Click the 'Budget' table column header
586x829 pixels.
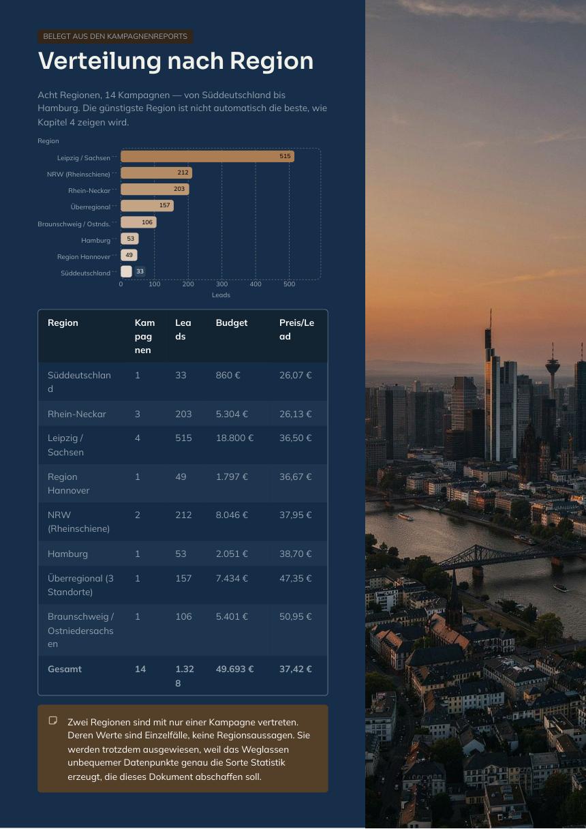click(x=232, y=322)
